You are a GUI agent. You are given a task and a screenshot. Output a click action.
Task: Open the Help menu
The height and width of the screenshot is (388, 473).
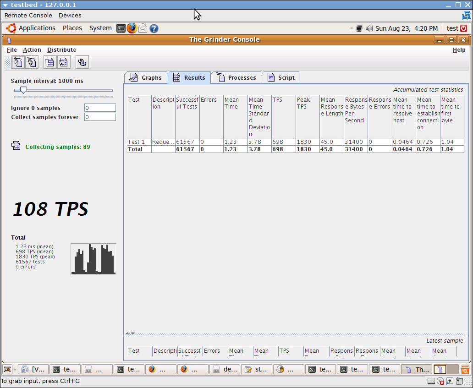(459, 50)
